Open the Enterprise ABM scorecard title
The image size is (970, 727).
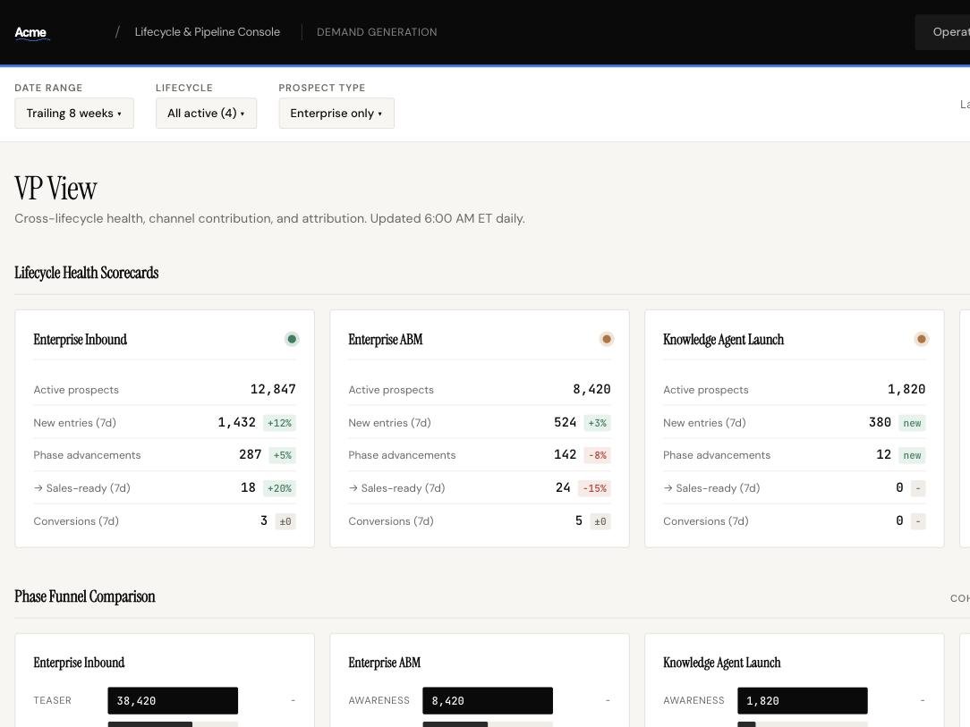coord(386,340)
